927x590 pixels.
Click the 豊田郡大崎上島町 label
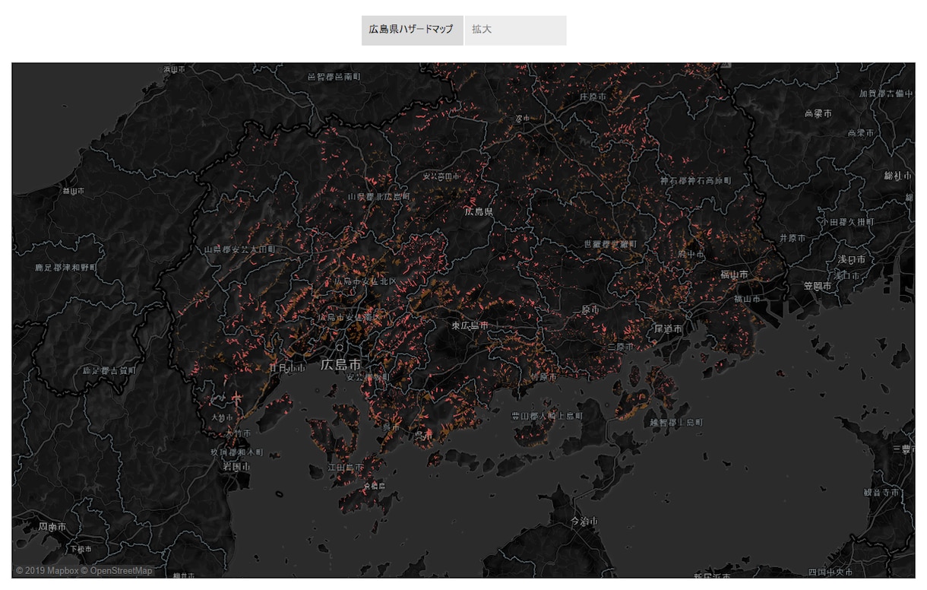pyautogui.click(x=547, y=417)
